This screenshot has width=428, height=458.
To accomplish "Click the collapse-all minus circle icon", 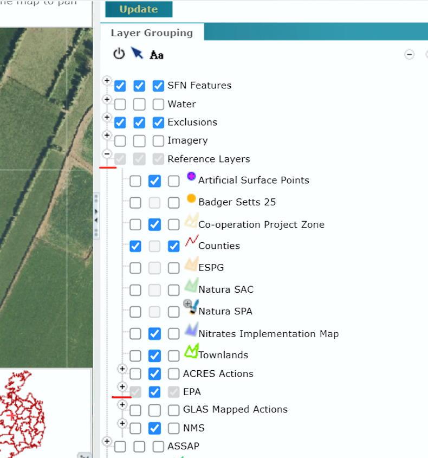I will 410,54.
